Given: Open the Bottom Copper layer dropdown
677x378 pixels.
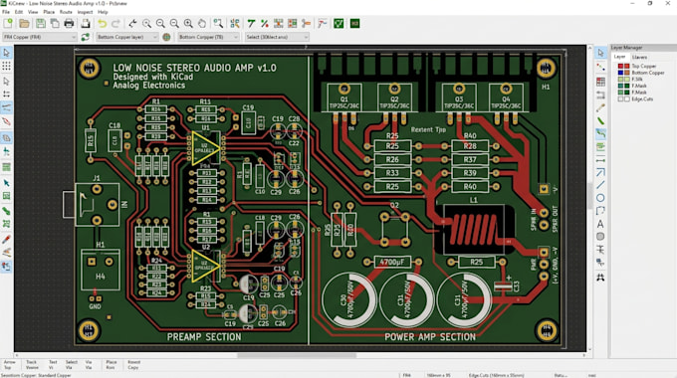Looking at the screenshot, I should tap(127, 37).
